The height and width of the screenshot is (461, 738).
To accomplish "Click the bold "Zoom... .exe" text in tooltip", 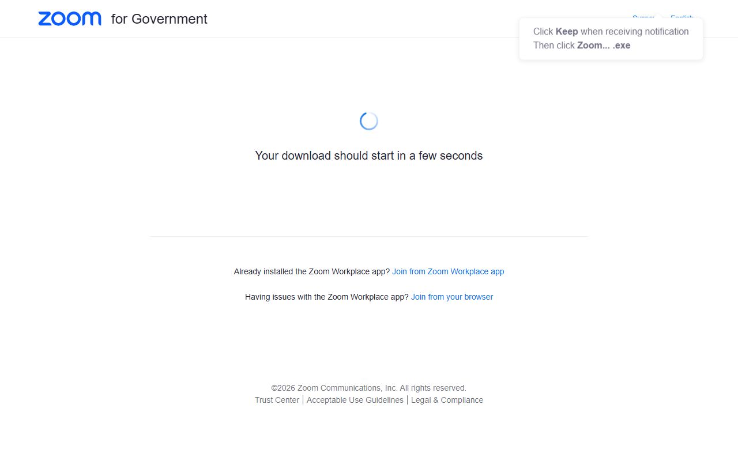I will pos(604,46).
